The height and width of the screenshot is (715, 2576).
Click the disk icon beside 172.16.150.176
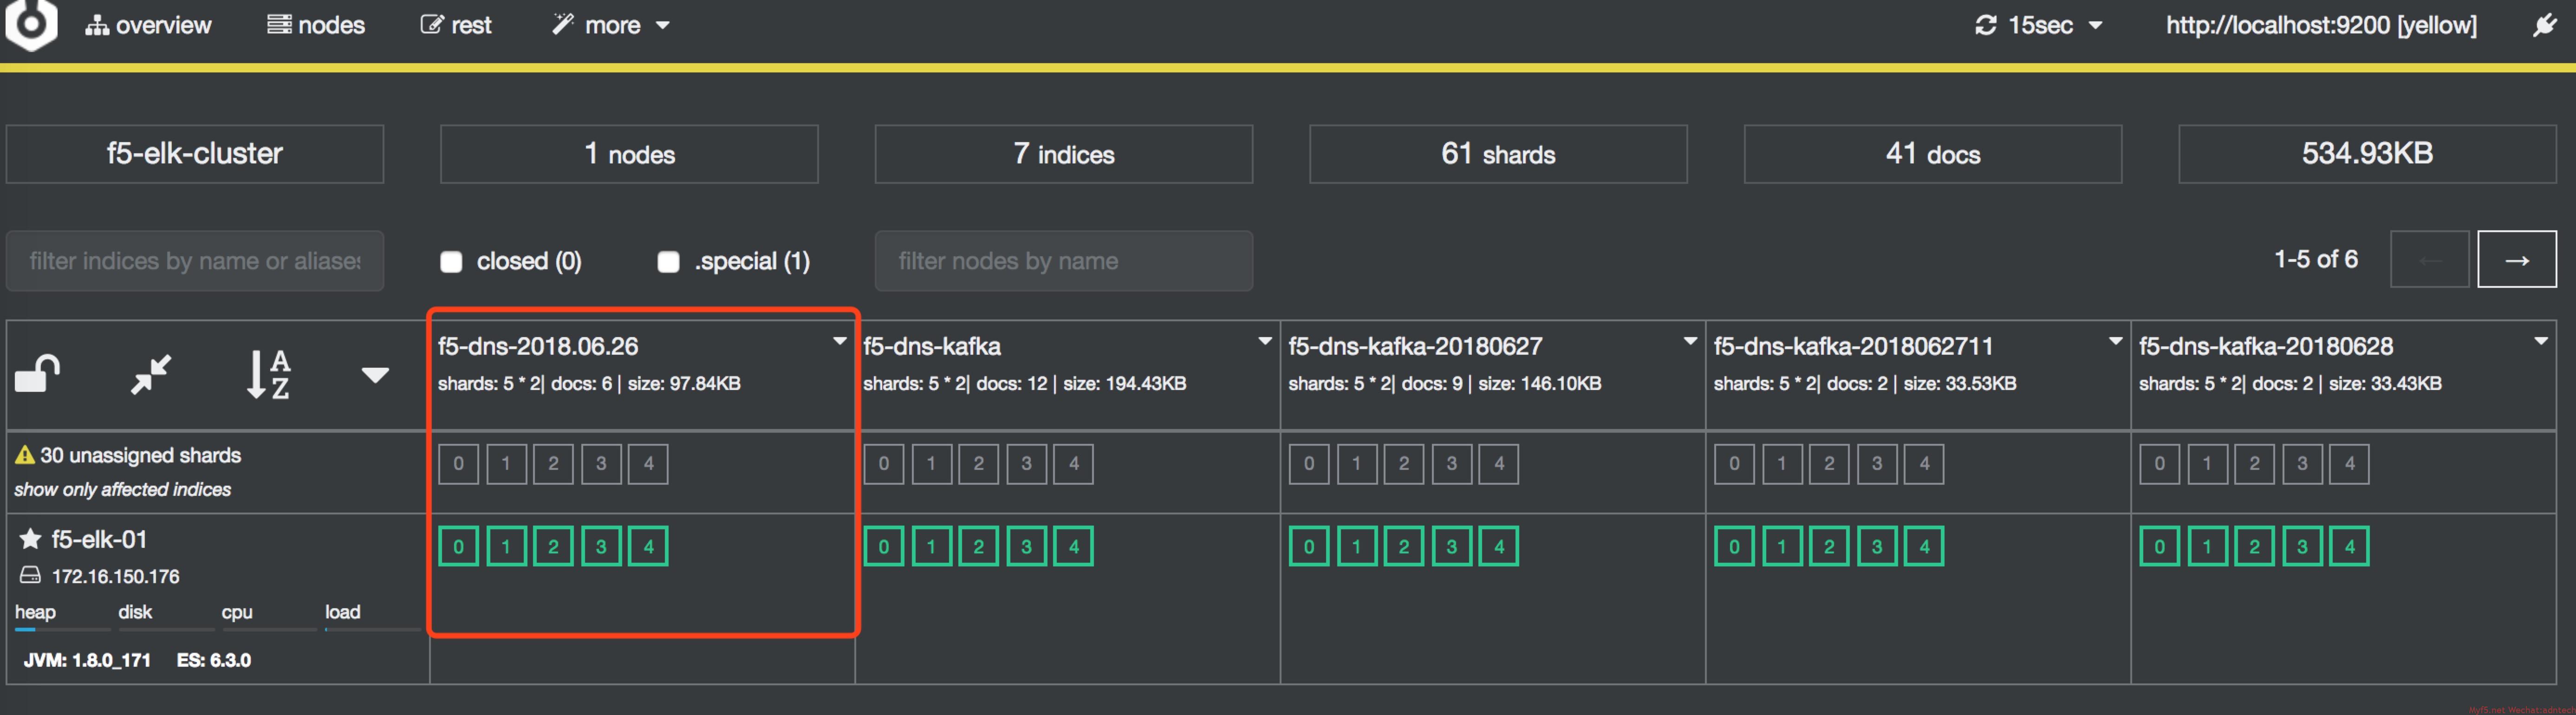[31, 576]
